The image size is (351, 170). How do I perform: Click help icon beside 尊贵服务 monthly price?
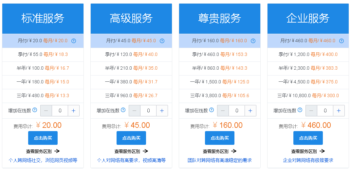click(253, 41)
